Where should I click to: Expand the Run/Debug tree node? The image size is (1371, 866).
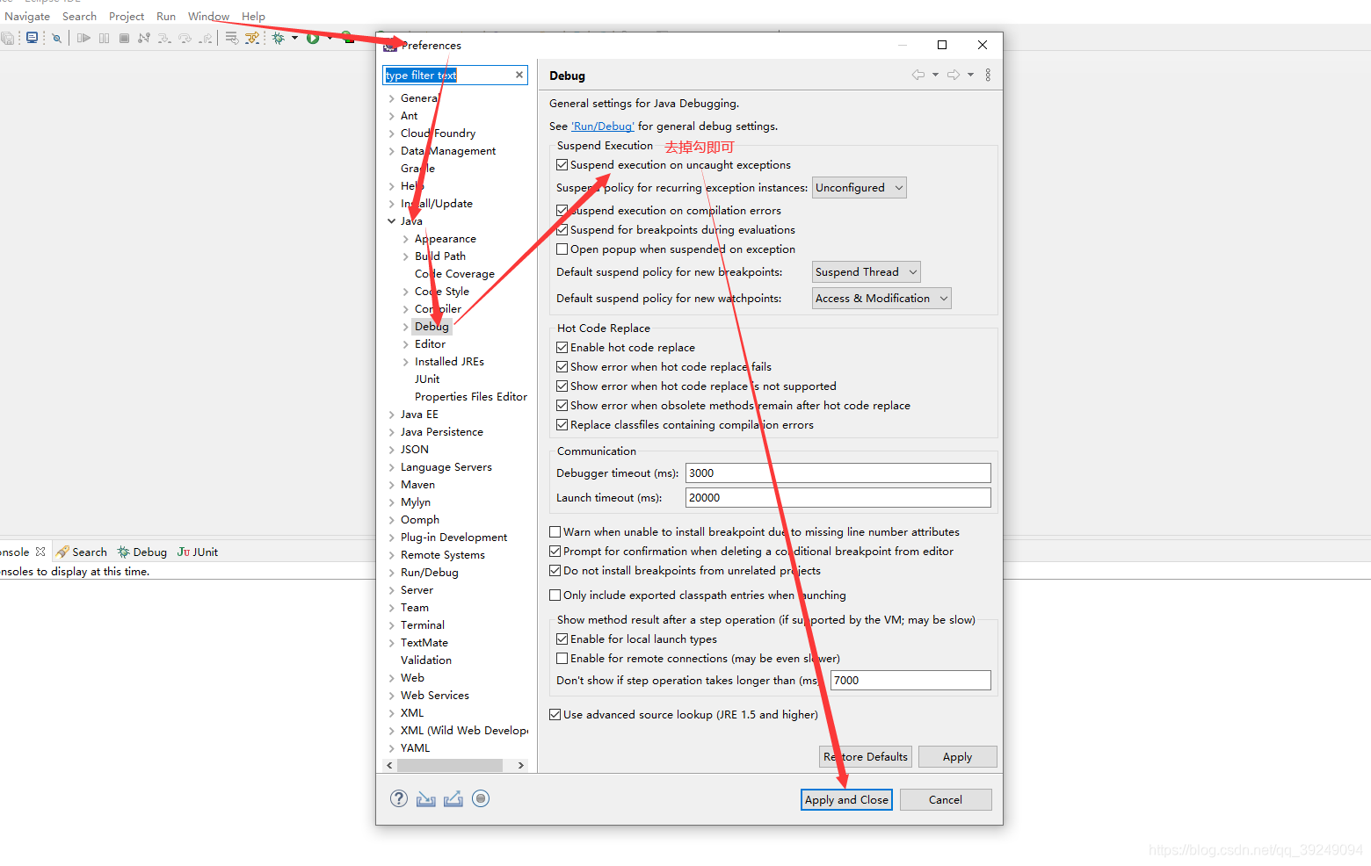(x=392, y=573)
